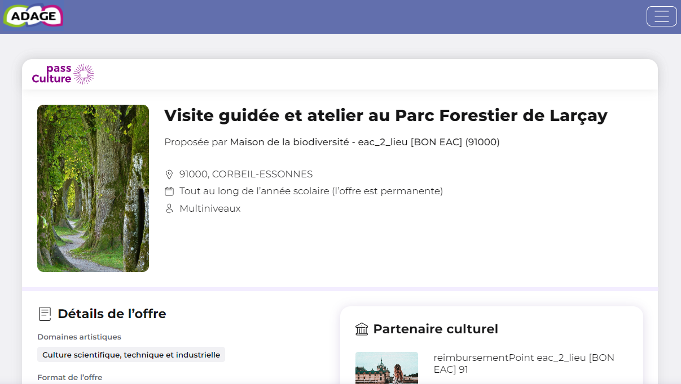Click the Multiniveaux level text

pyautogui.click(x=210, y=208)
